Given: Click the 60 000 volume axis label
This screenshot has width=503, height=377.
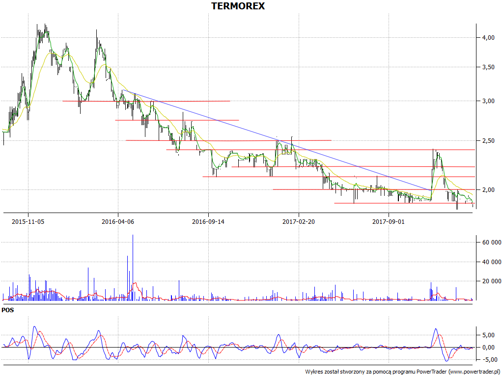Looking at the screenshot, I should pos(492,242).
